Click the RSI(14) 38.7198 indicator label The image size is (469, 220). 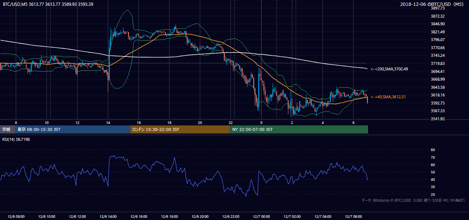(x=16, y=140)
